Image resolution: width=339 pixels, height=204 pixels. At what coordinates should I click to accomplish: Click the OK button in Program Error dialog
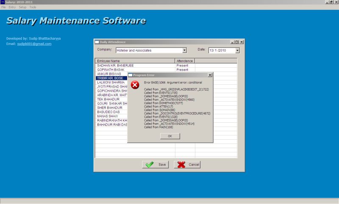(x=170, y=136)
